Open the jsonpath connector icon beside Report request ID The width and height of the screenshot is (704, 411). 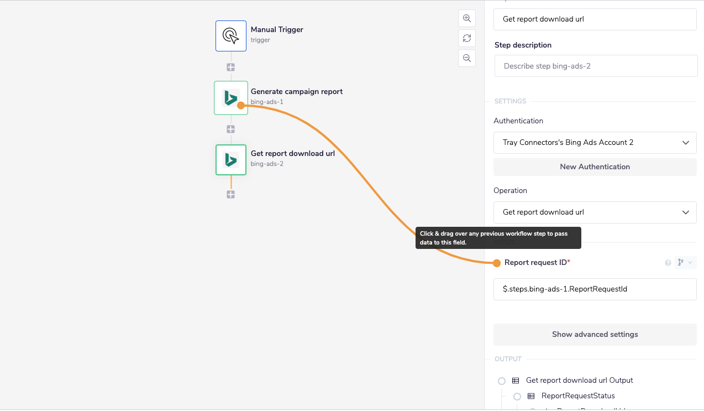pos(680,262)
